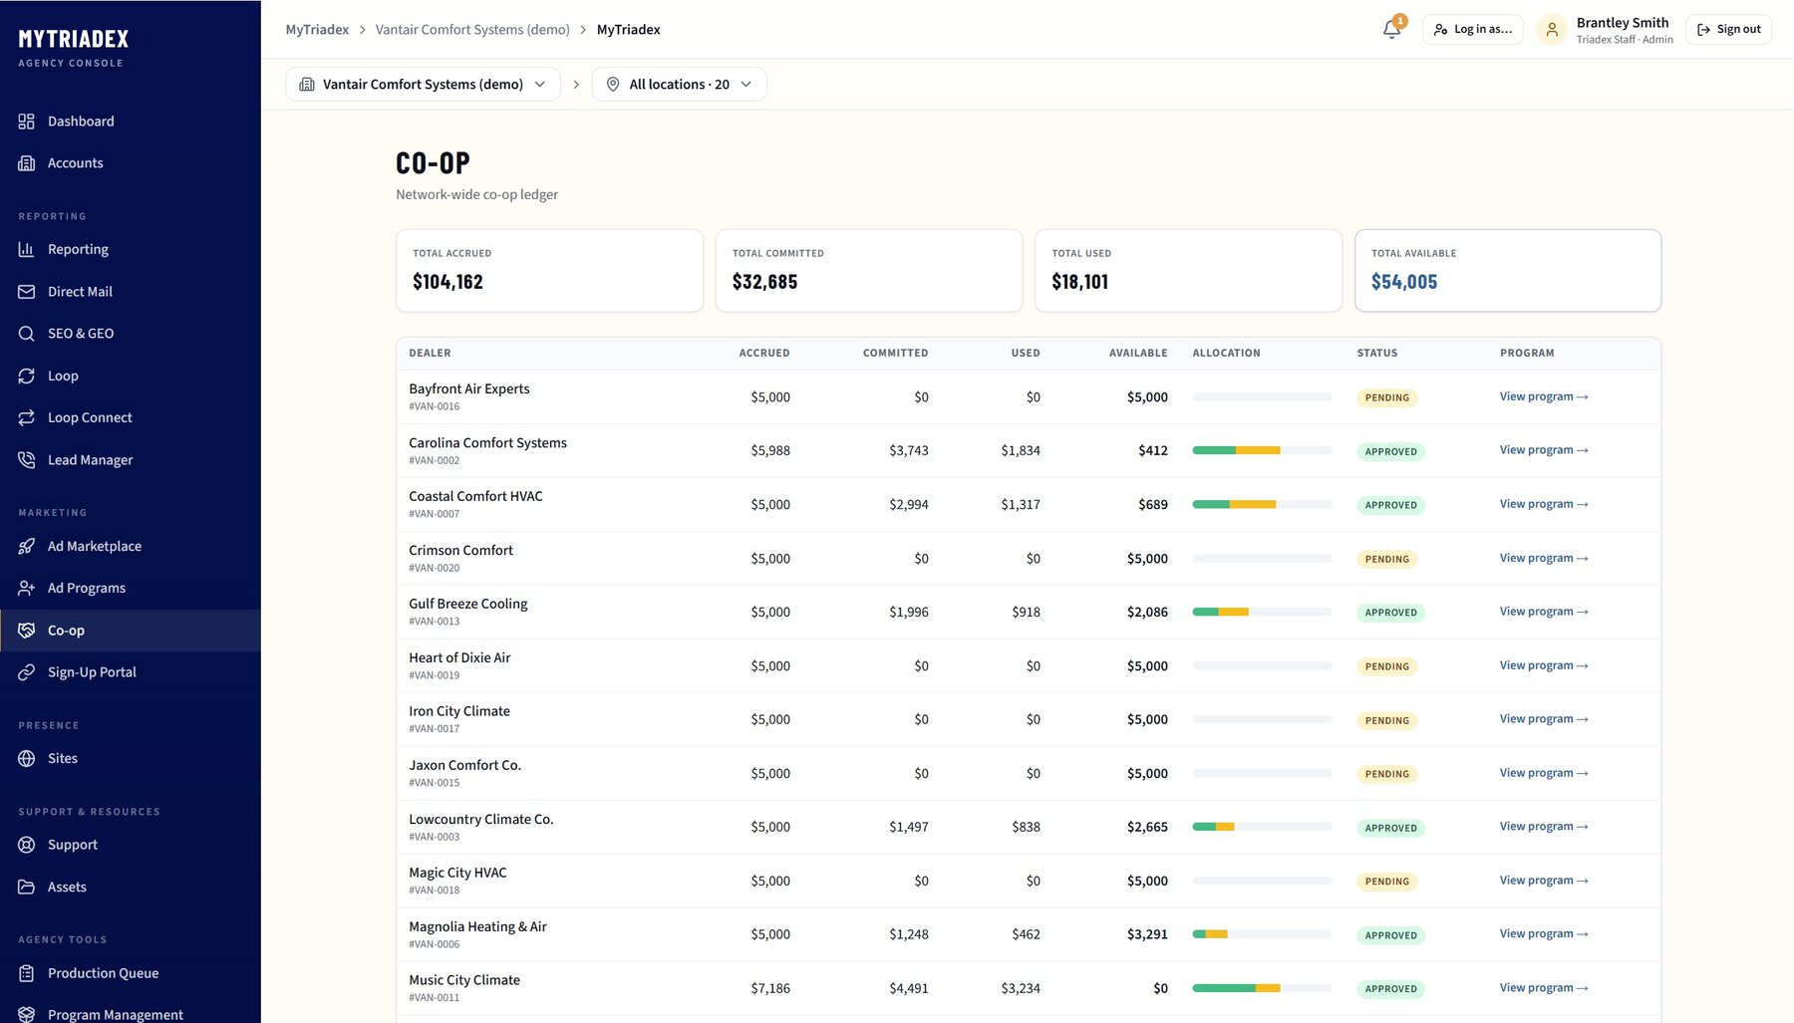Click the Dealer column header
The height and width of the screenshot is (1023, 1794).
pyautogui.click(x=430, y=354)
